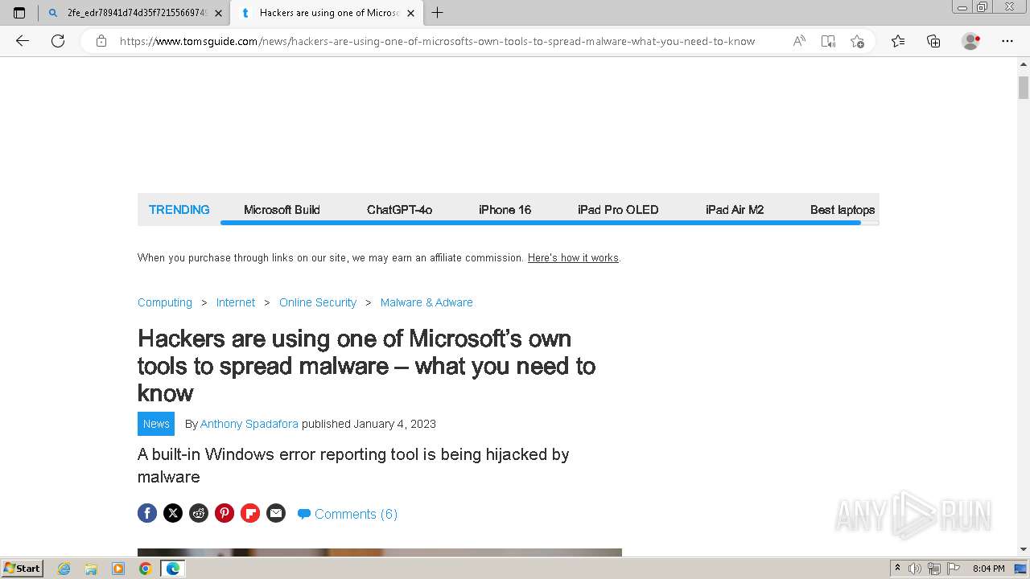This screenshot has height=579, width=1030.
Task: Click the News category badge
Action: 156,424
